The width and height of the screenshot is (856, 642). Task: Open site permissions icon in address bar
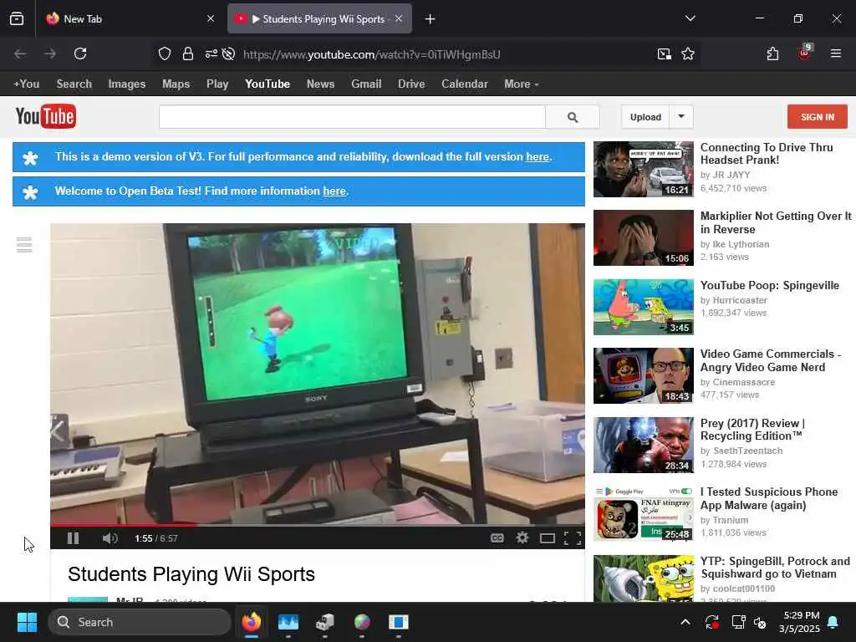coord(211,53)
